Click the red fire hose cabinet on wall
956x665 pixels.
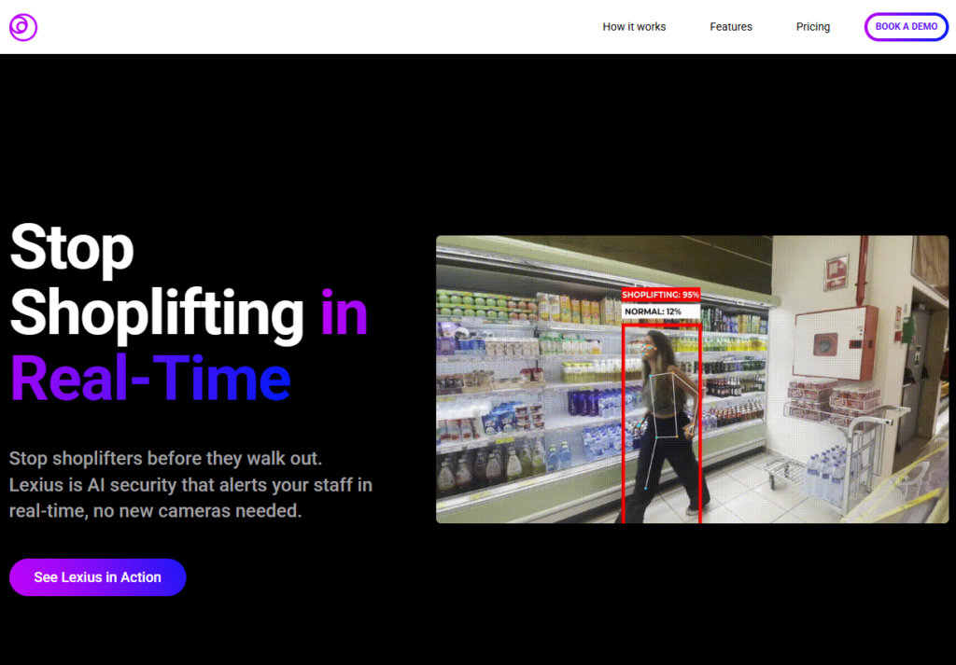point(835,342)
